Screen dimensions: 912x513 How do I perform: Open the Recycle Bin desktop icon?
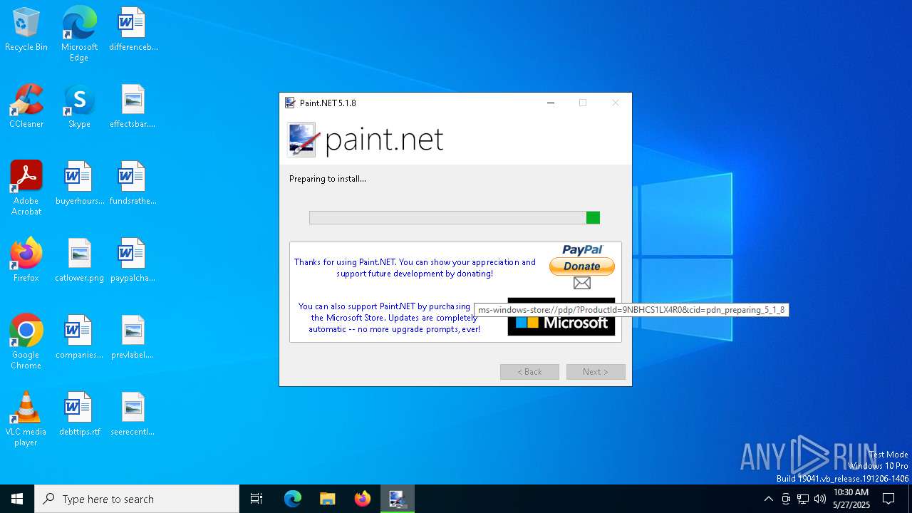coord(26,30)
